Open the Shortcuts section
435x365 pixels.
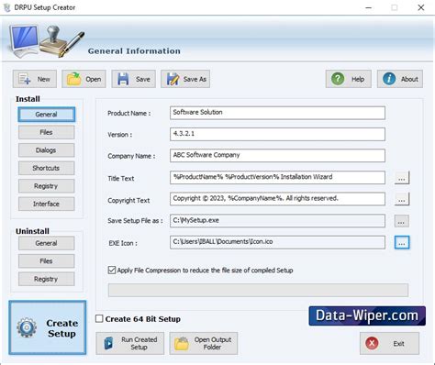(x=46, y=168)
